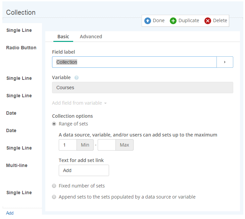This screenshot has width=245, height=219.
Task: Click the red Delete X icon
Action: coord(208,20)
